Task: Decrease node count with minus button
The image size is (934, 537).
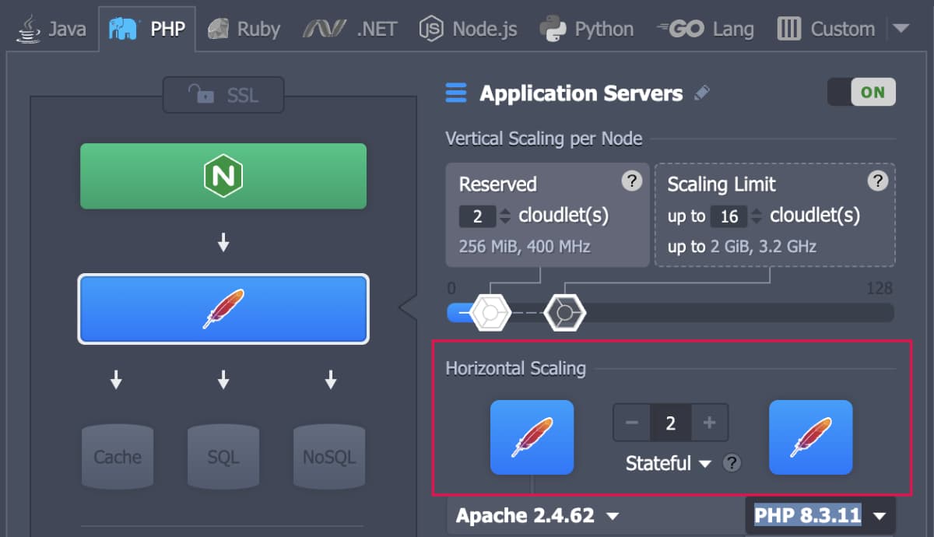Action: (x=632, y=423)
